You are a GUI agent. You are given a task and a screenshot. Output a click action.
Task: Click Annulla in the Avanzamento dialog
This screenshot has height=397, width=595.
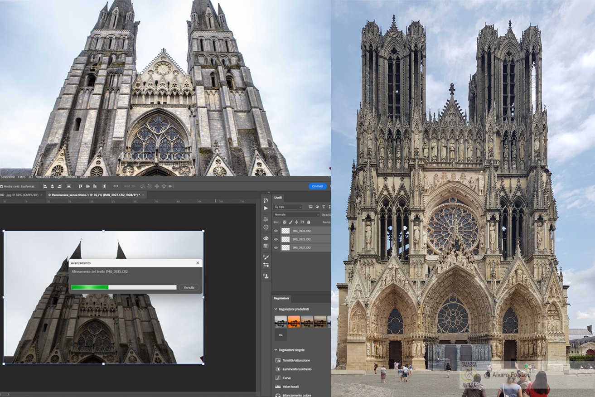pos(189,287)
